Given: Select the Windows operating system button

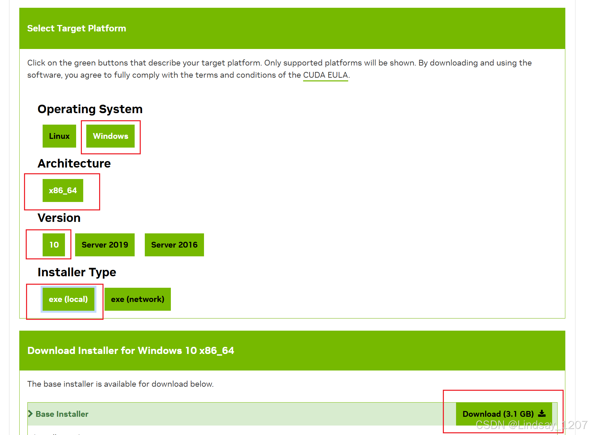Looking at the screenshot, I should (x=110, y=136).
